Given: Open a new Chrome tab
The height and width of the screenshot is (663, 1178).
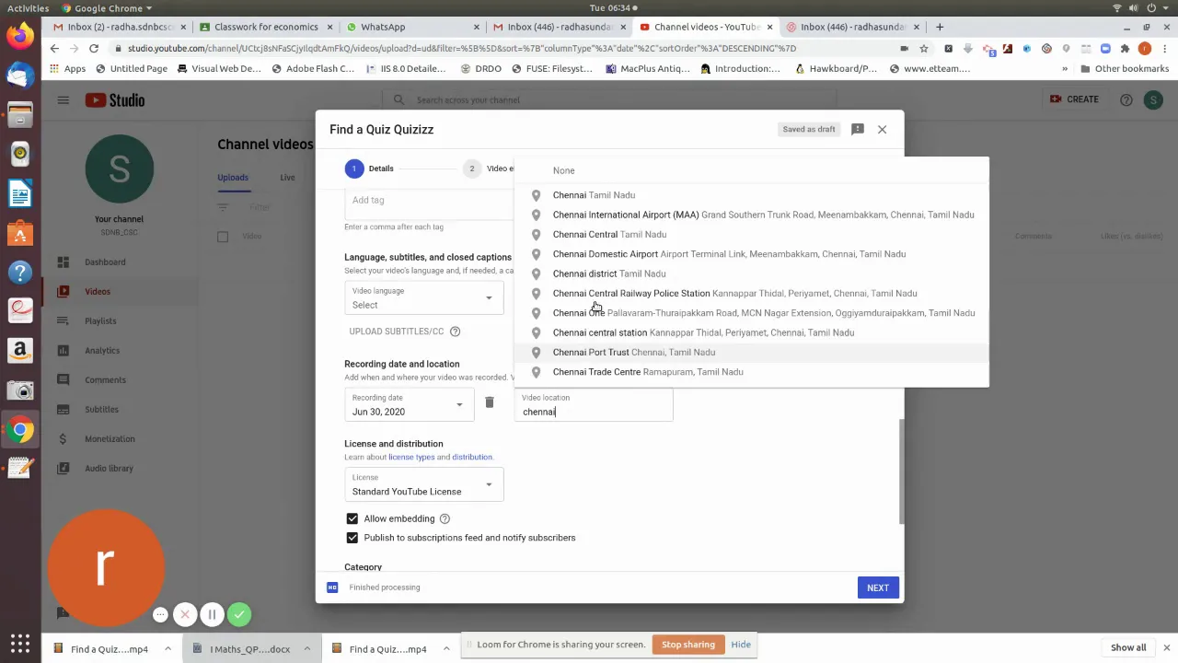Looking at the screenshot, I should point(939,27).
